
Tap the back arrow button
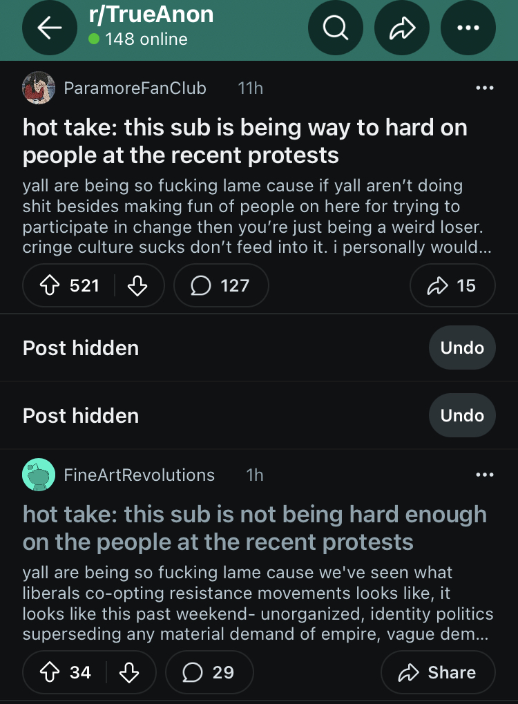coord(49,28)
